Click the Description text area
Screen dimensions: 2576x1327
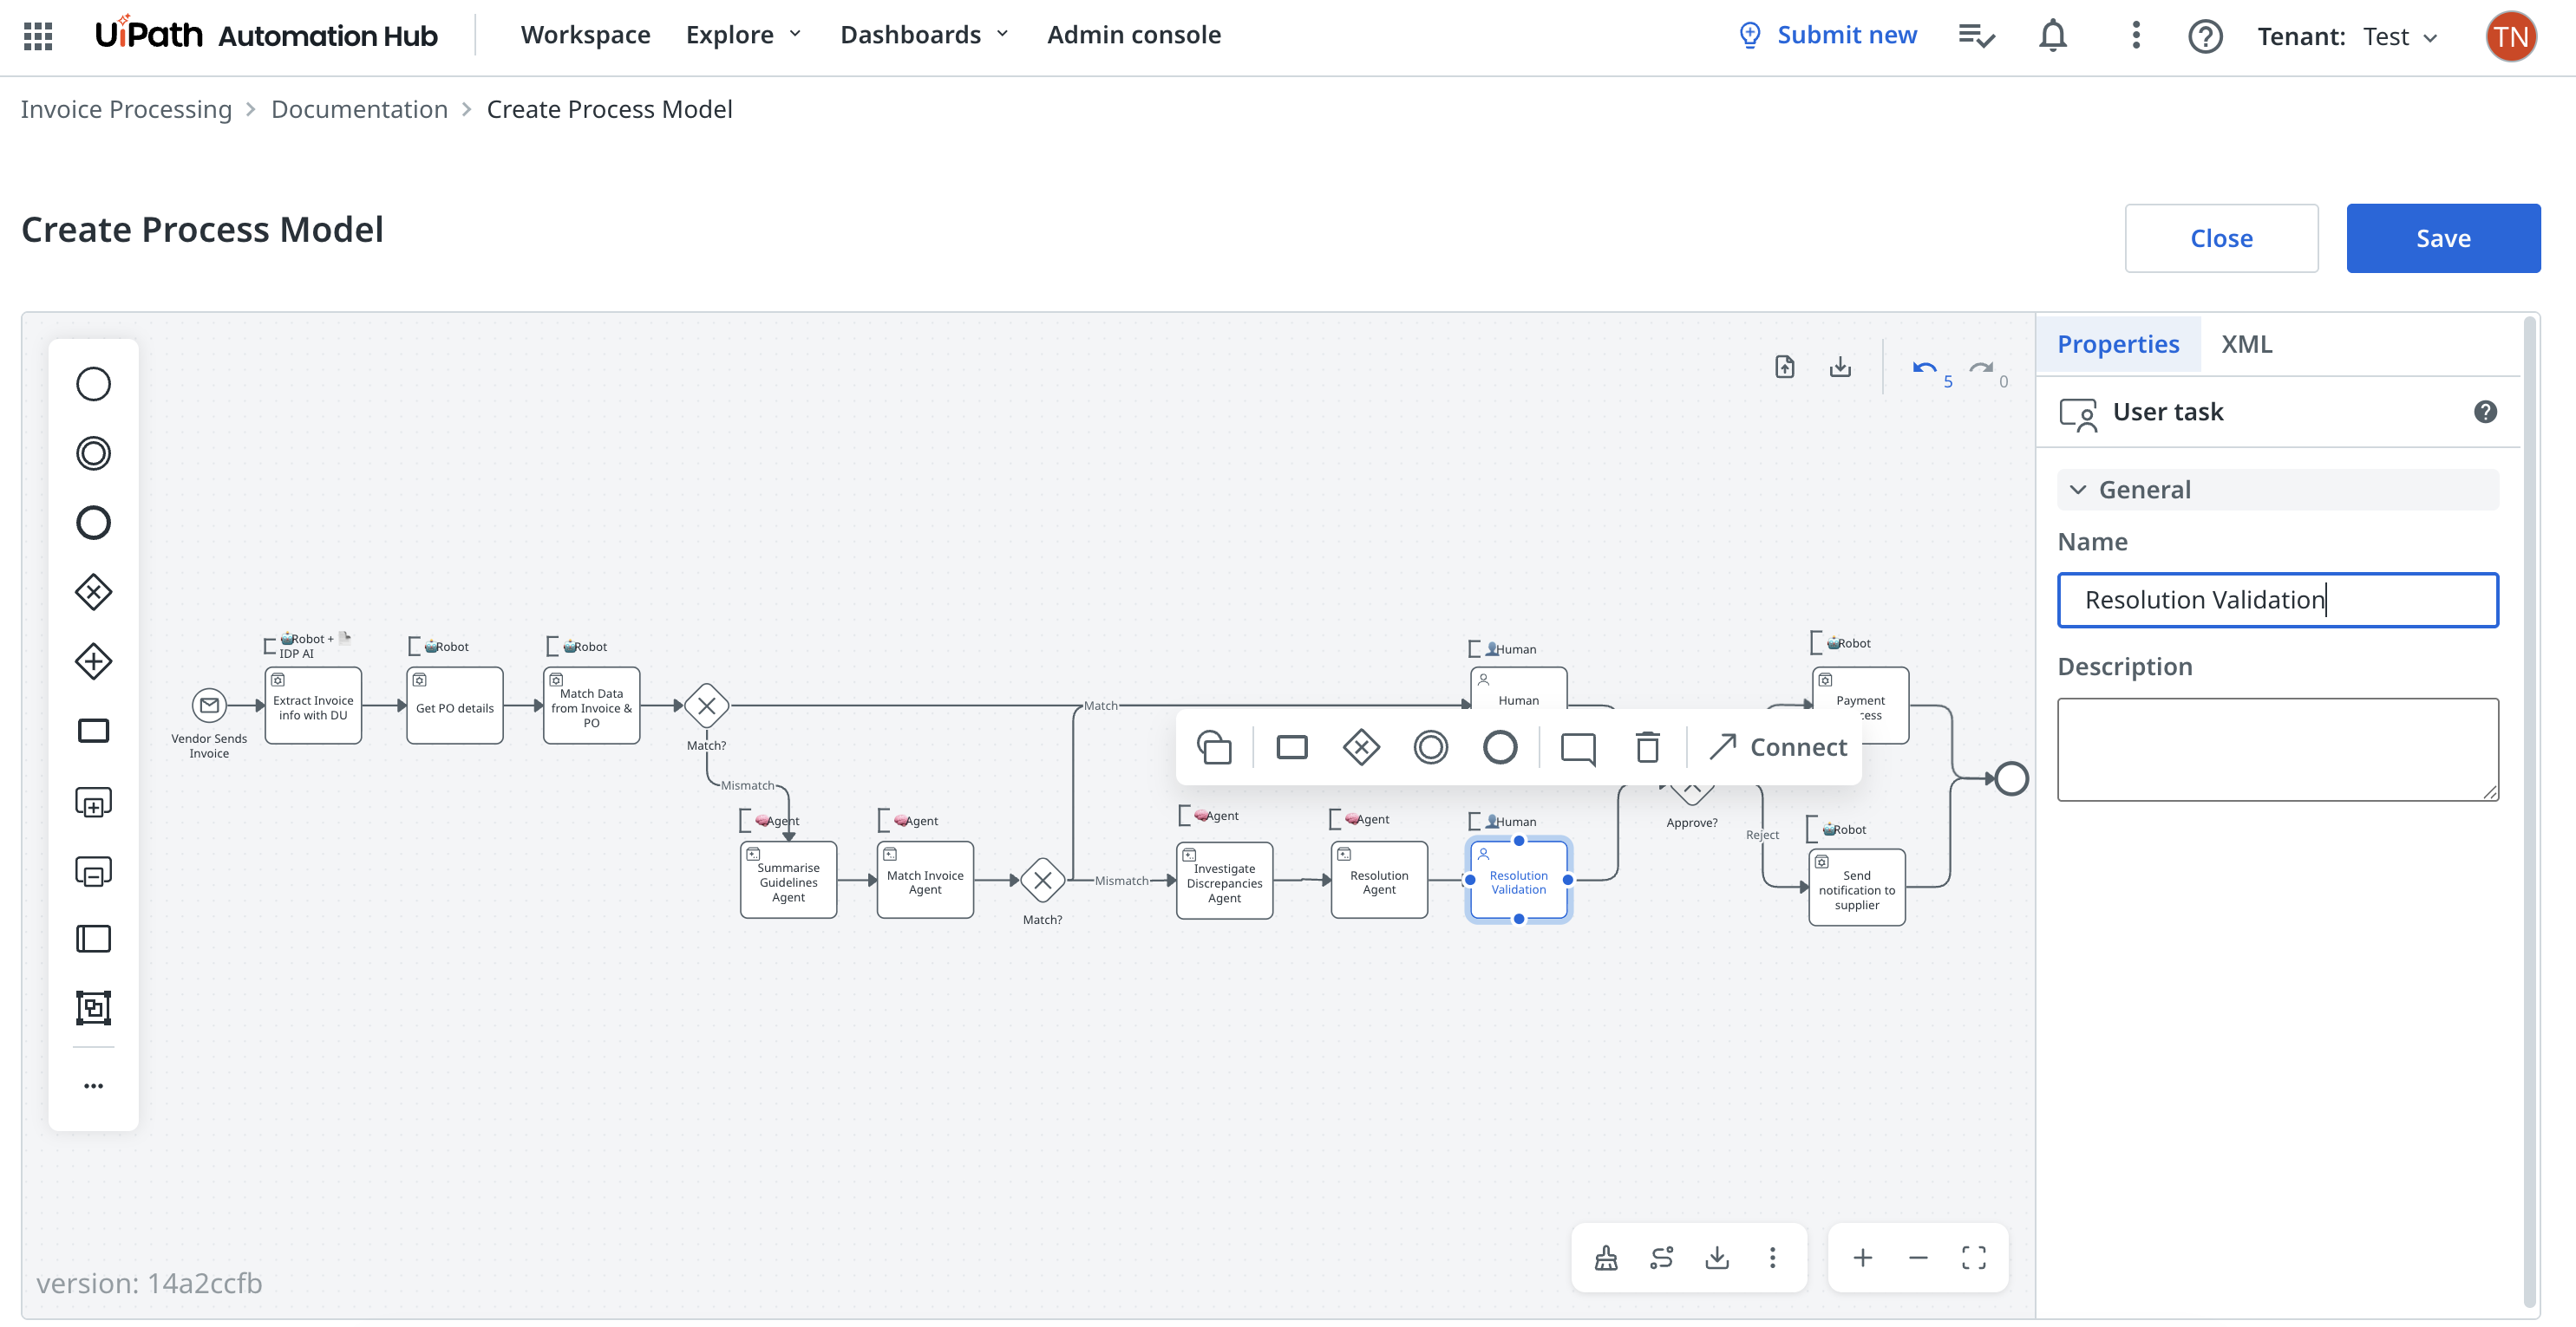coord(2278,750)
